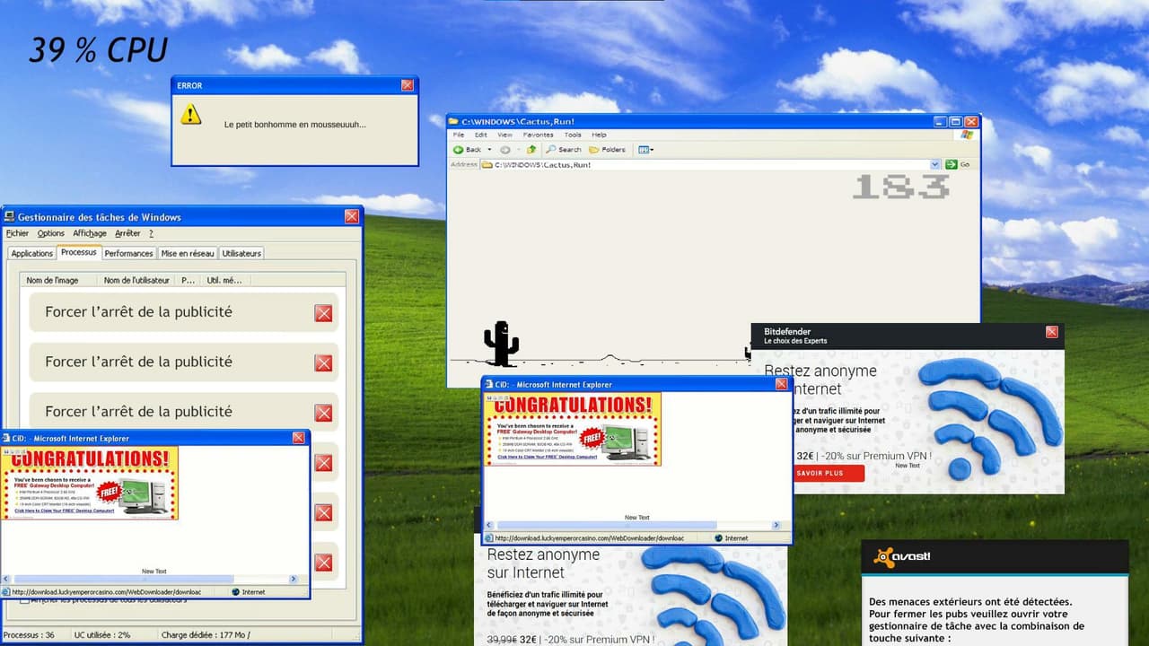Click the Internet zone globe in the IE popup below the game

click(x=718, y=538)
